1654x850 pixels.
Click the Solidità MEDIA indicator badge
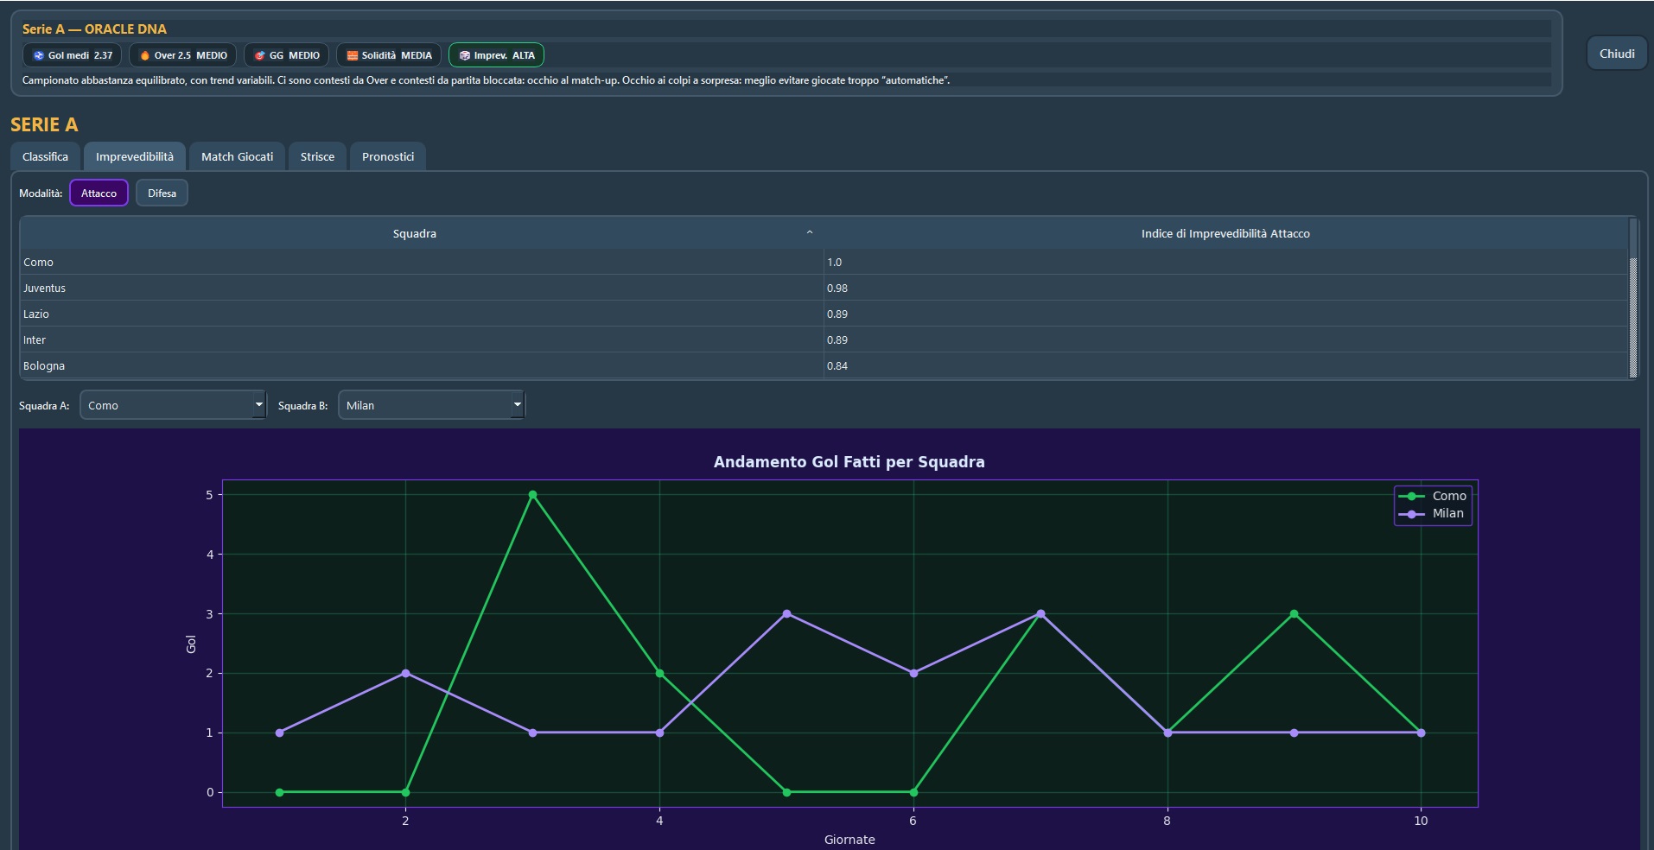[x=388, y=54]
